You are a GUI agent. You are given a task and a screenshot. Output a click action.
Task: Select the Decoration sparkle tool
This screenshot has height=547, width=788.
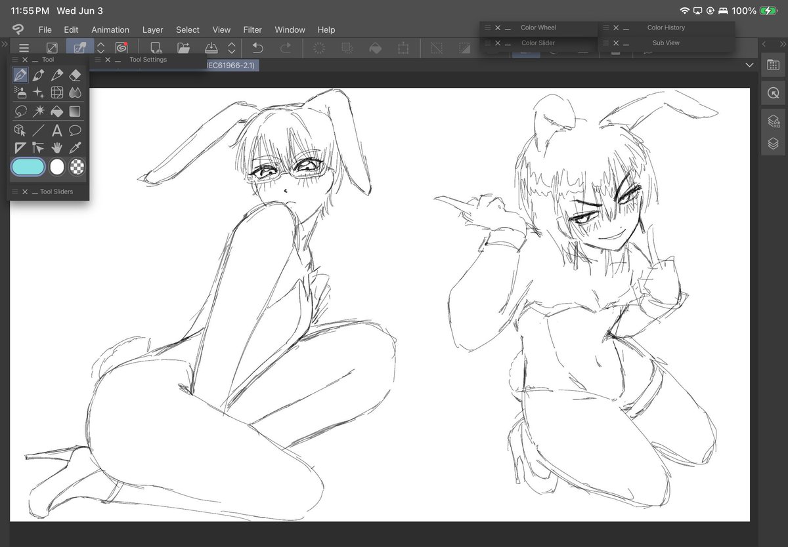39,92
